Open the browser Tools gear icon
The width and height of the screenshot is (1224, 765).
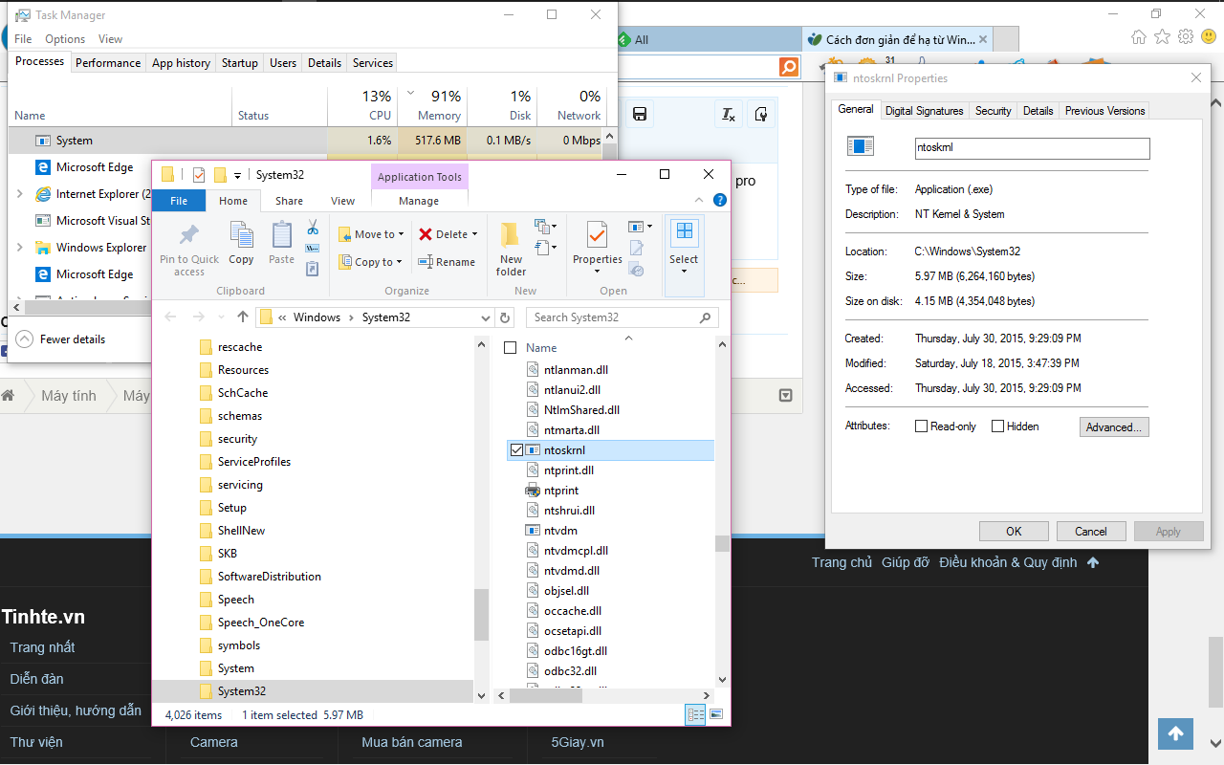(1186, 36)
